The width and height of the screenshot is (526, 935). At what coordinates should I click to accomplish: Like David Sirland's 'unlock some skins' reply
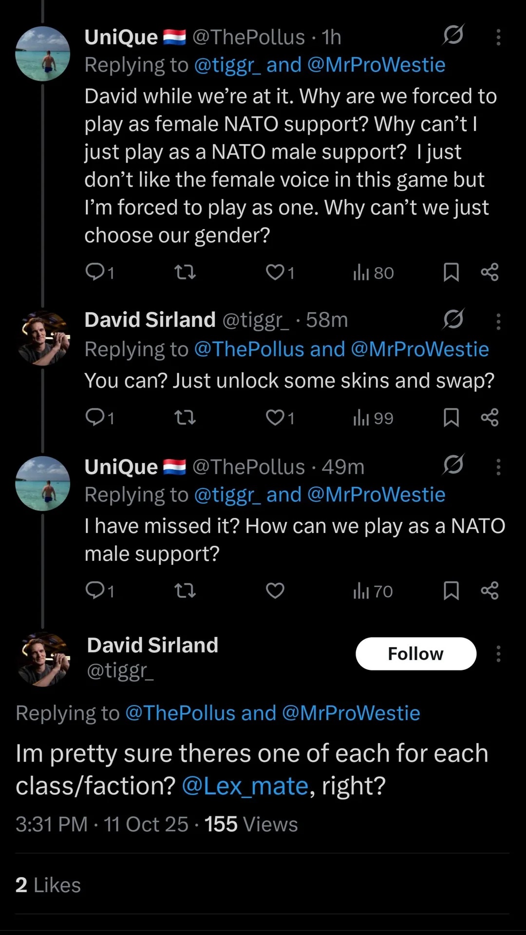tap(275, 418)
